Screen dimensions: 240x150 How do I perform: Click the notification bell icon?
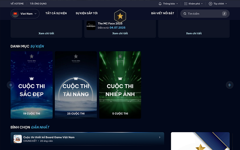[160, 4]
